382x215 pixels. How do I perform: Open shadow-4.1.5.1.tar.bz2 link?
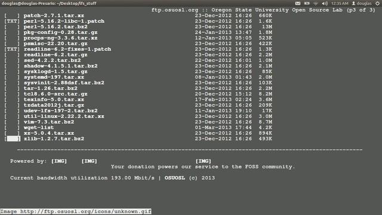pyautogui.click(x=61, y=66)
